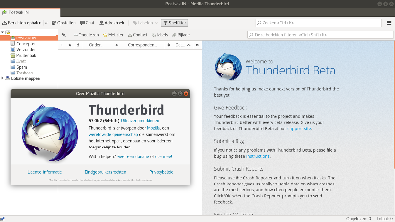Minimize the main Thunderbird window

click(x=379, y=4)
